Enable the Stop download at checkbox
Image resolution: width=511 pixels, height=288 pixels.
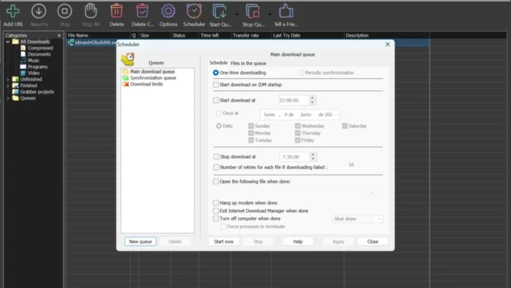pyautogui.click(x=216, y=156)
